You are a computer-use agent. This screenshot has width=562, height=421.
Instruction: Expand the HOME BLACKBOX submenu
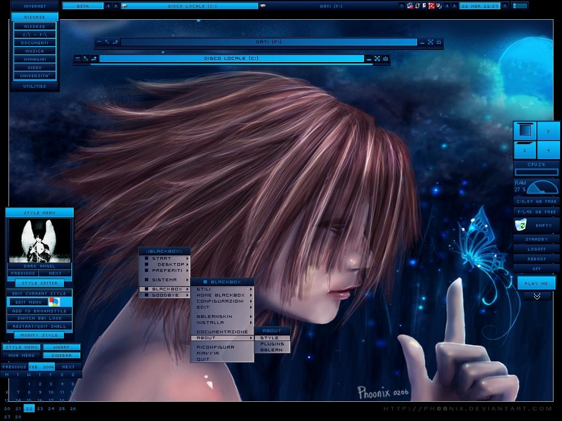[222, 295]
